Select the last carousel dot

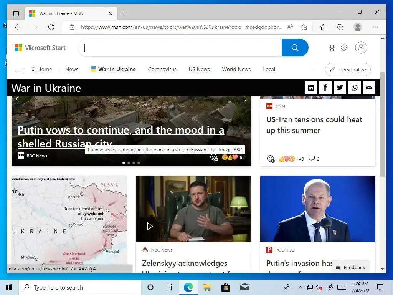coord(139,163)
